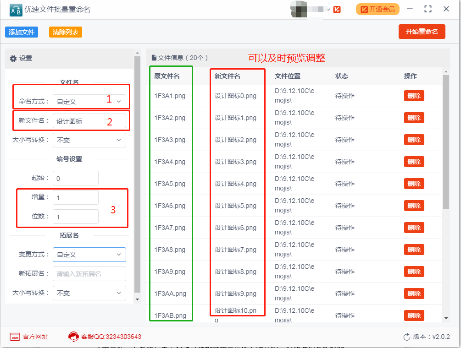Click the version refresh icon

(x=407, y=337)
